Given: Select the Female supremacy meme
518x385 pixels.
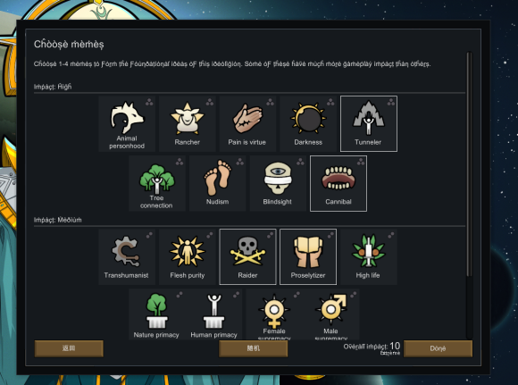Looking at the screenshot, I should [x=274, y=314].
